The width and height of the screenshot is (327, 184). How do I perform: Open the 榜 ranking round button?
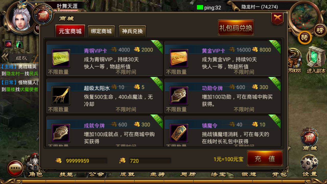pos(320,30)
